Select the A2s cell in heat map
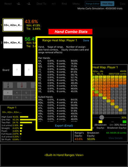 [125, 77]
